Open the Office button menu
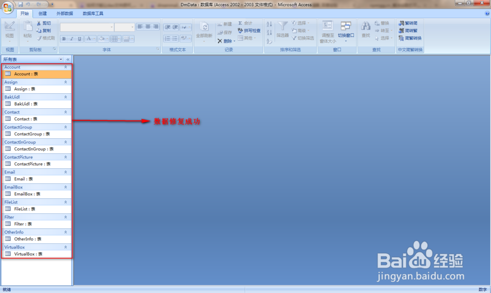Screen dimensions: 491x293 [7, 7]
